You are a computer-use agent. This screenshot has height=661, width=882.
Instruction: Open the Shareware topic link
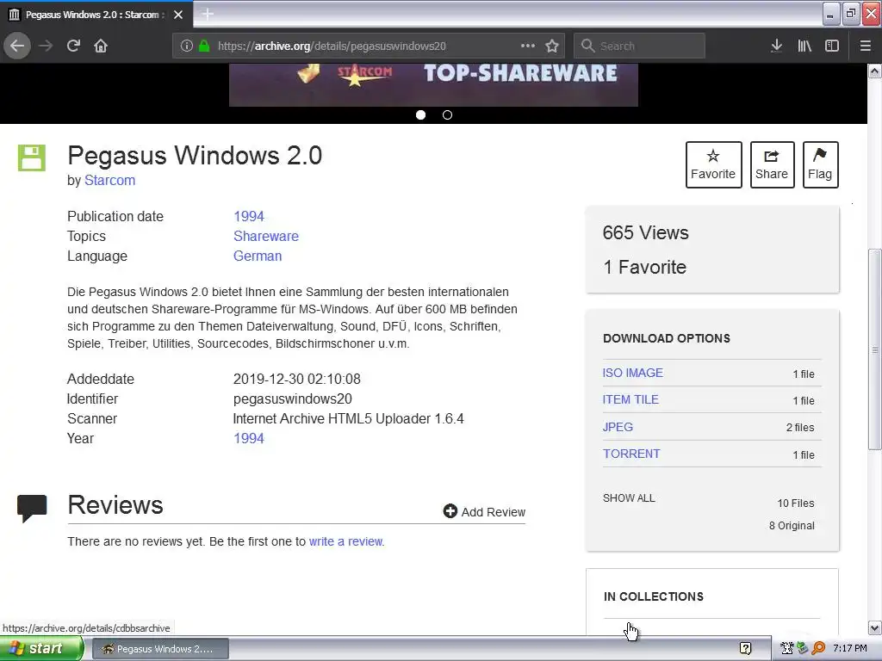pos(266,236)
